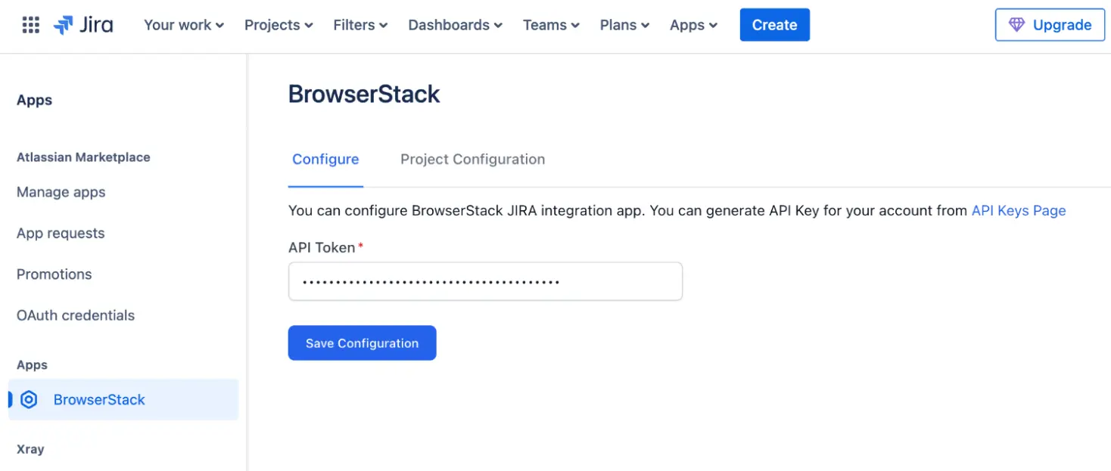Select the Configure tab
1111x471 pixels.
(325, 159)
